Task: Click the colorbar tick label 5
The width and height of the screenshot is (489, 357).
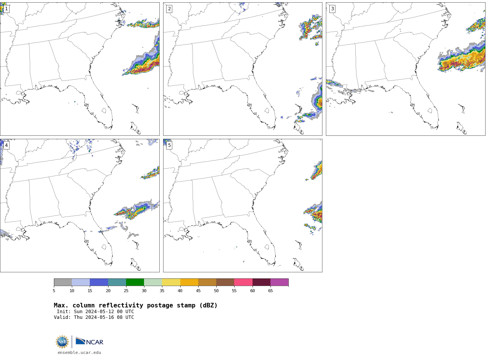Action: (54, 291)
